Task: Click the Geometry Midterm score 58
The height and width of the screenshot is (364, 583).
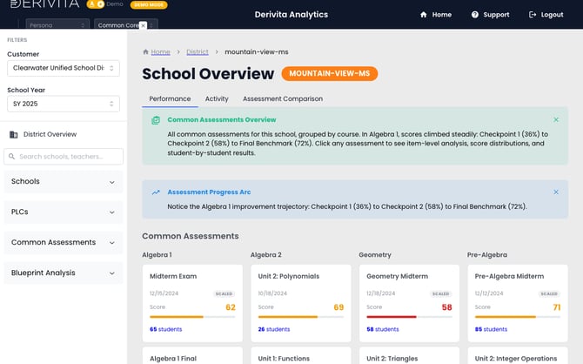Action: pyautogui.click(x=447, y=307)
